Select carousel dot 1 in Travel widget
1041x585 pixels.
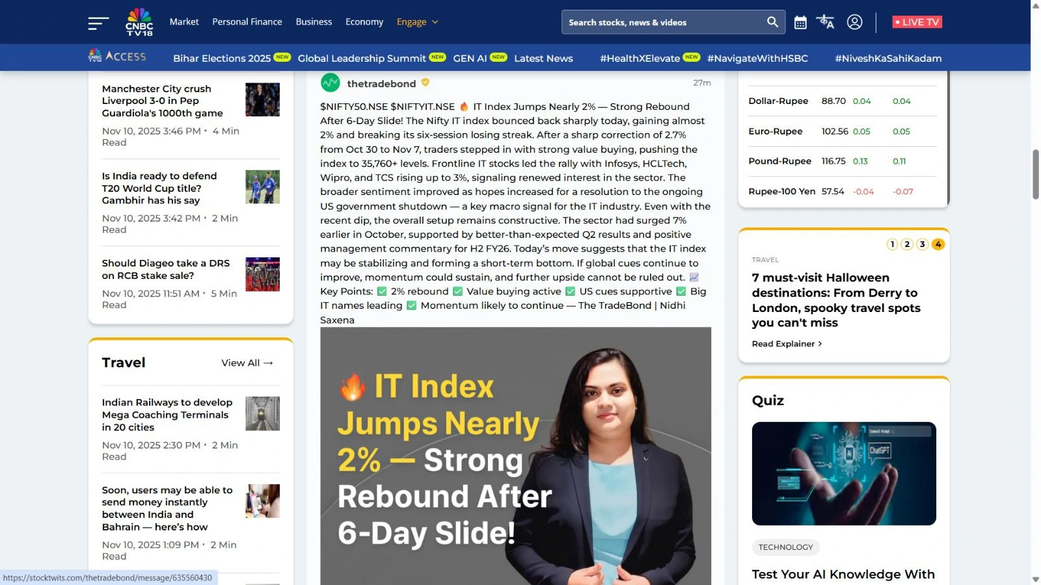pos(891,244)
